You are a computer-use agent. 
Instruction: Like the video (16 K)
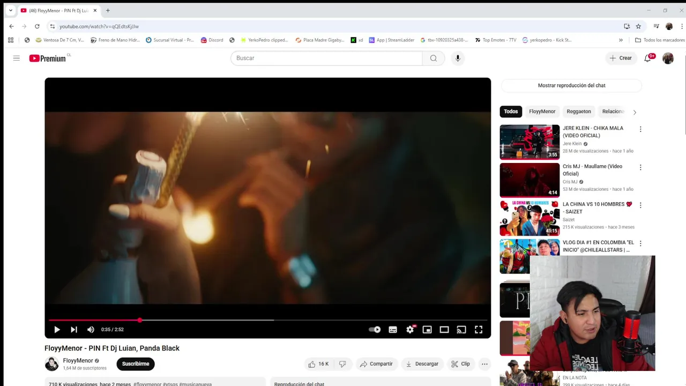point(318,364)
